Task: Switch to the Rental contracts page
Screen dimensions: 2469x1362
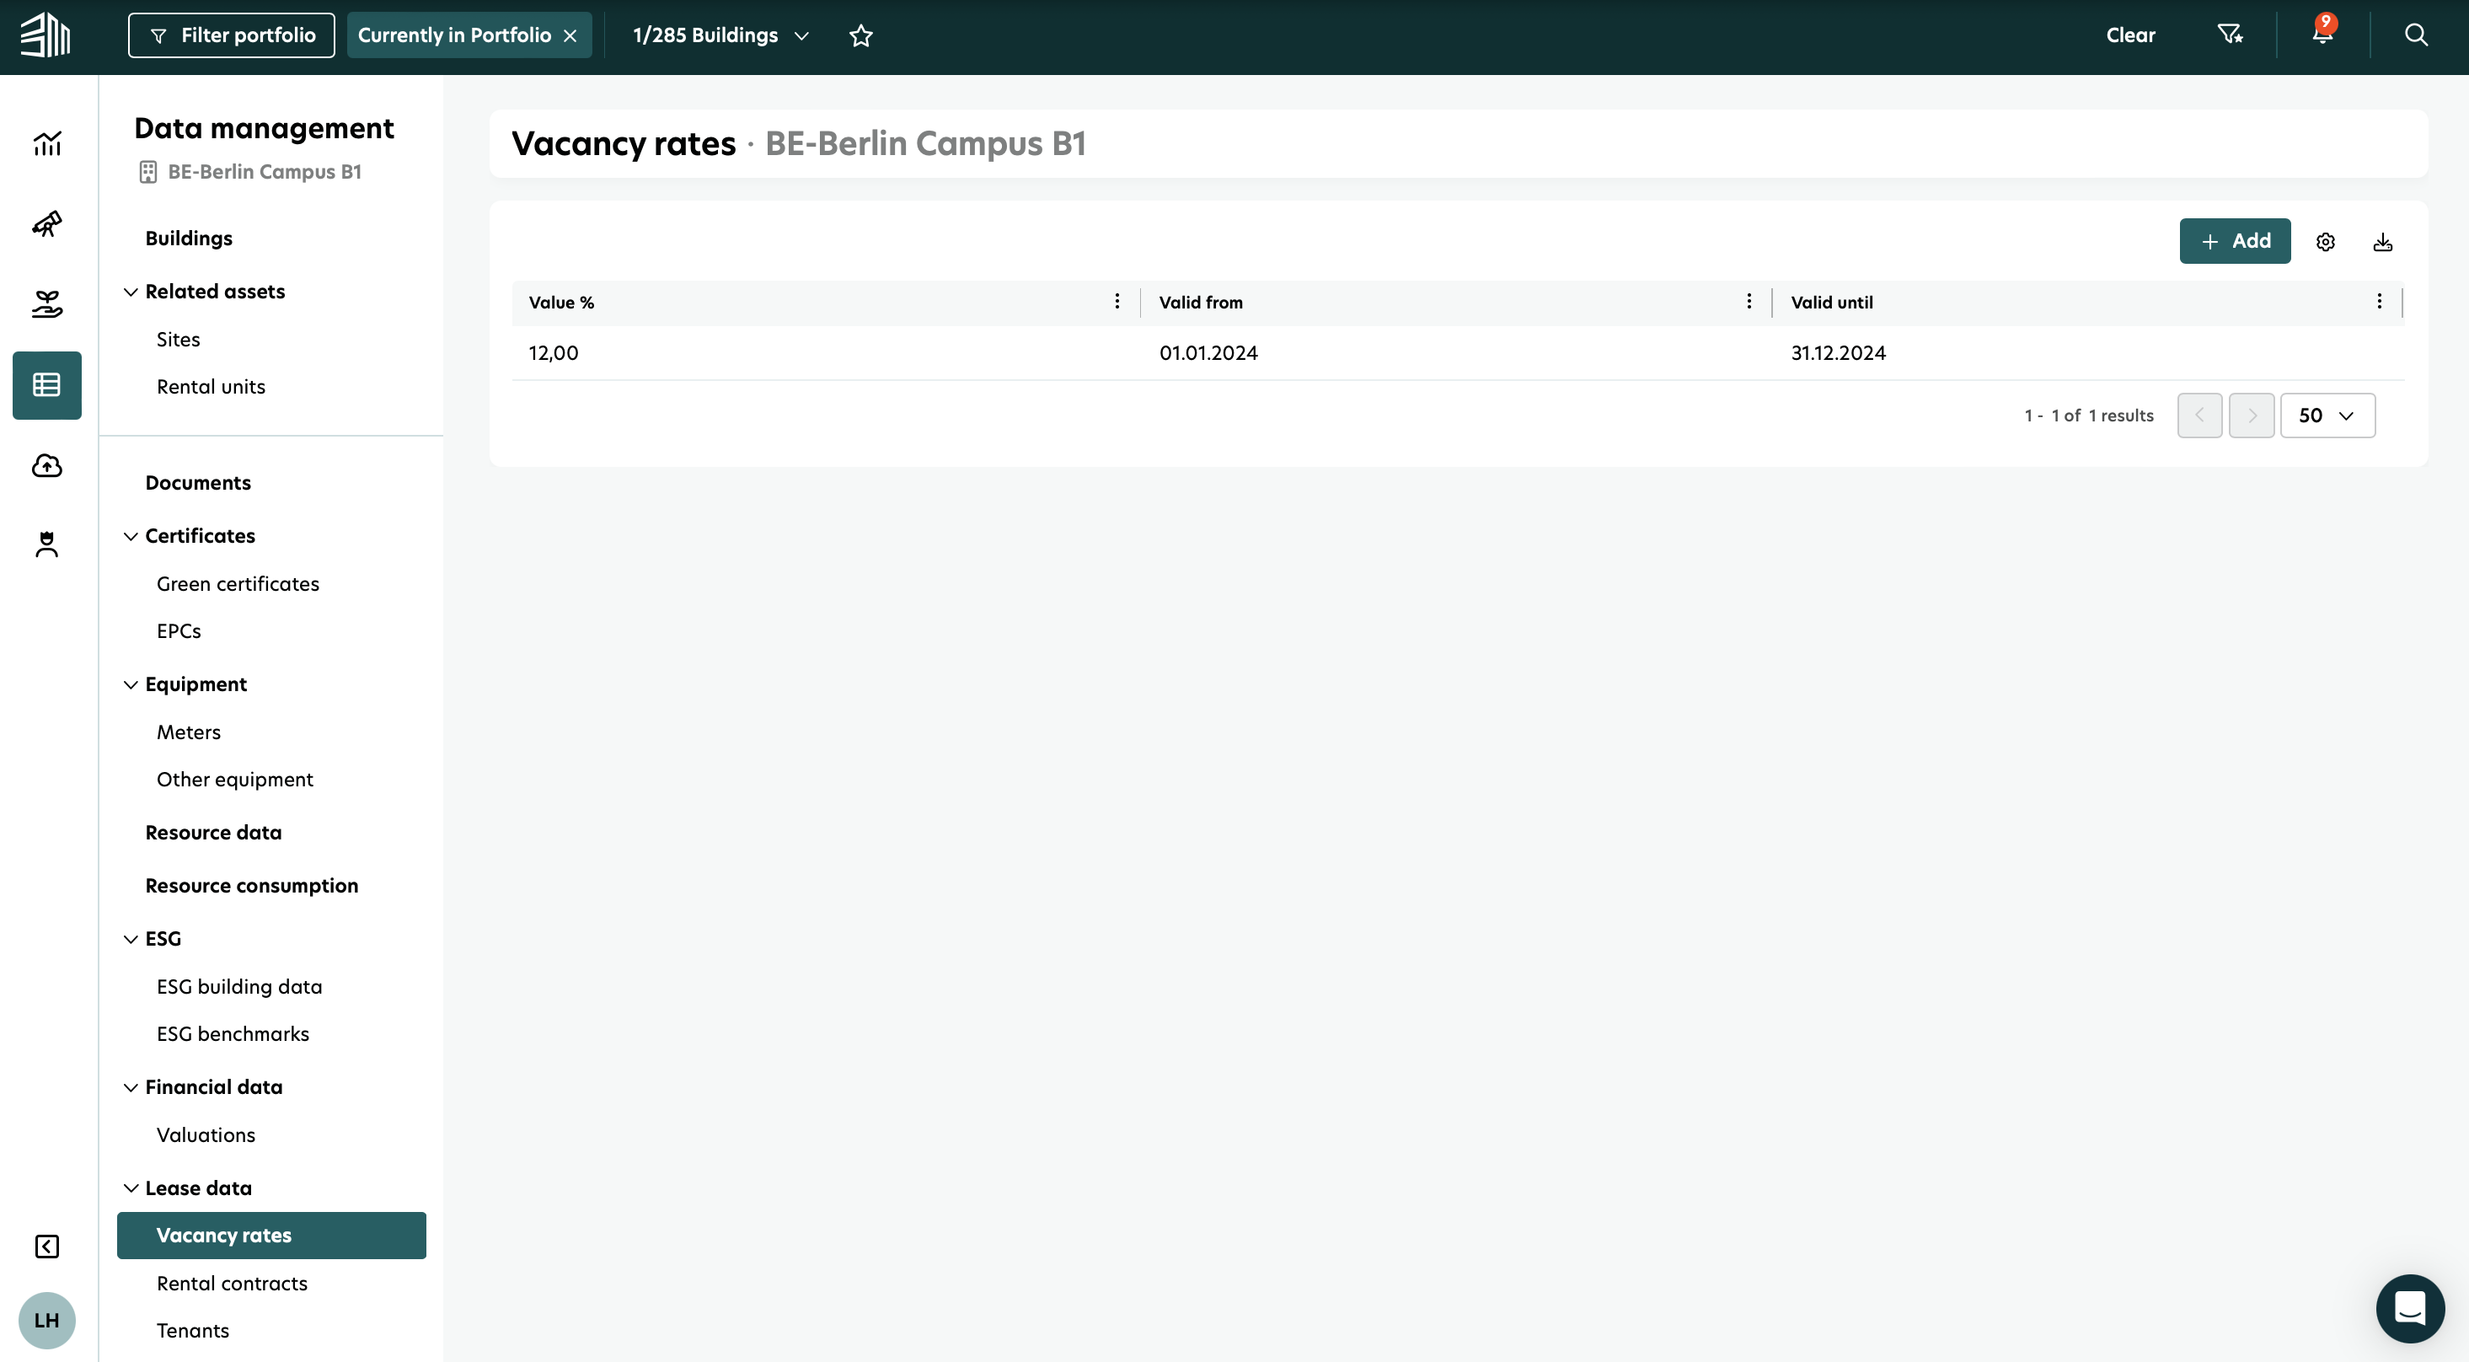Action: [232, 1283]
